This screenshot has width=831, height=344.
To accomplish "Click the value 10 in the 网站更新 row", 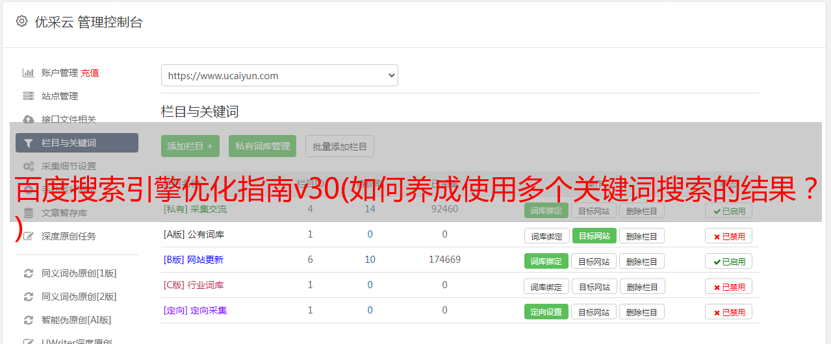I will click(x=370, y=260).
